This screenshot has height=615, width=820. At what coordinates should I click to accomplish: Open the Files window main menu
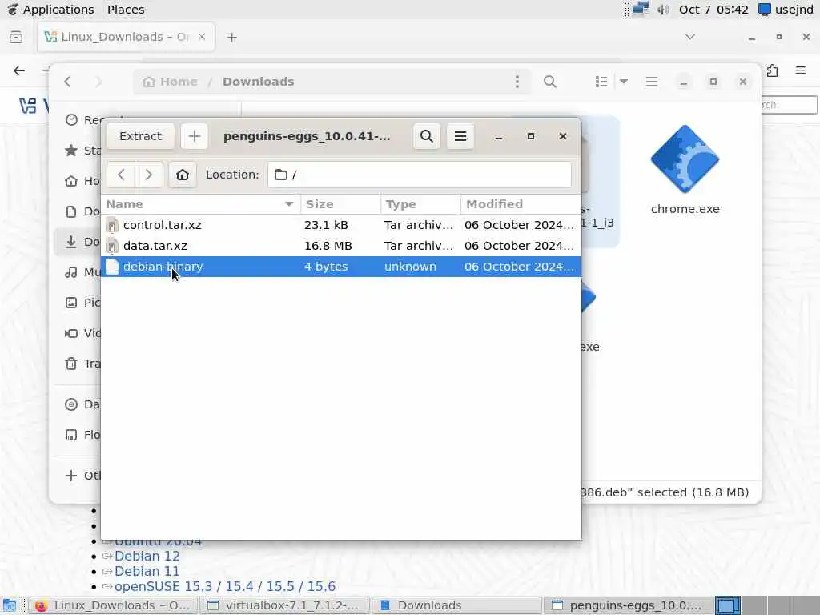click(652, 82)
